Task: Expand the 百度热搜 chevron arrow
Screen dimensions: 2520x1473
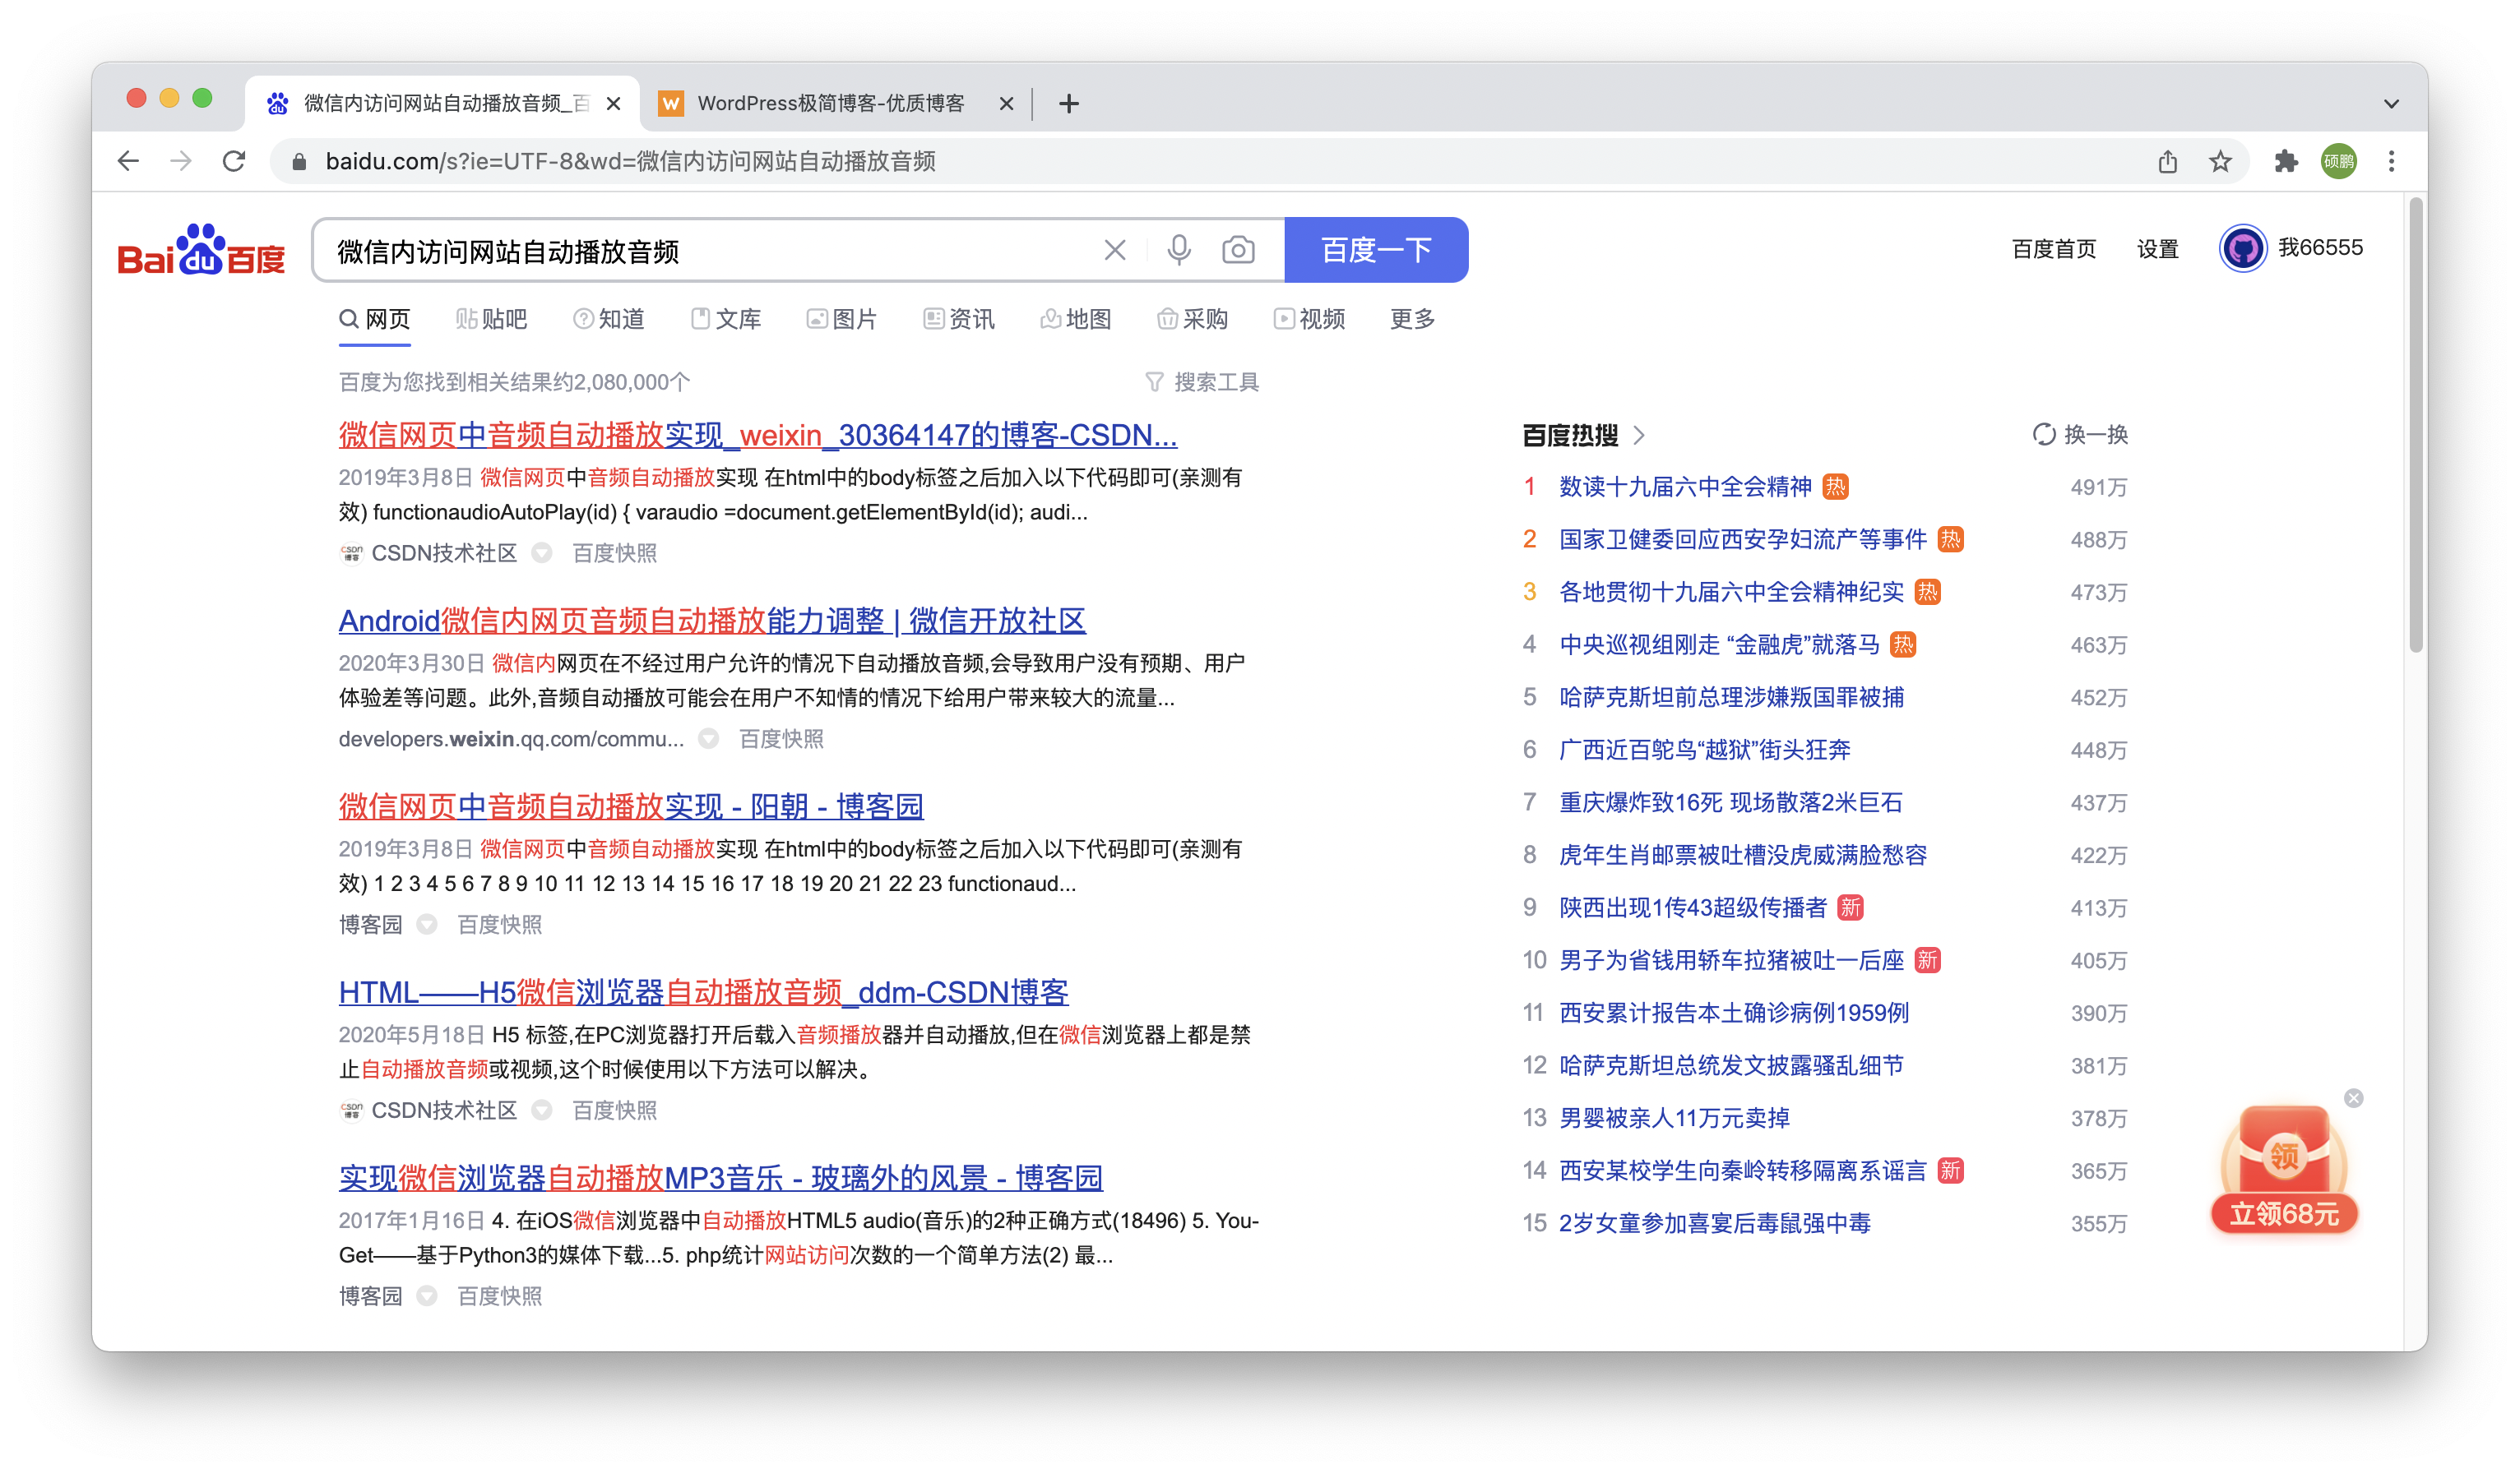Action: pyautogui.click(x=1638, y=435)
